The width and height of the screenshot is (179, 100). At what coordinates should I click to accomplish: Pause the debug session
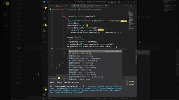75,6
